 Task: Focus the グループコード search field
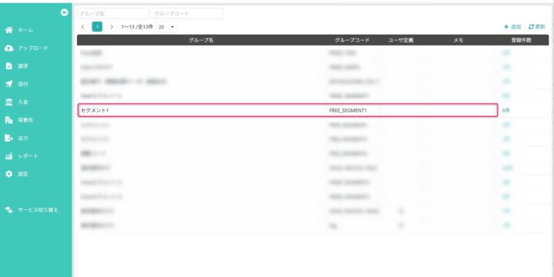point(188,13)
